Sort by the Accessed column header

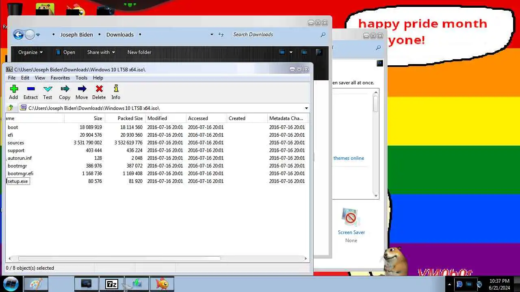[206, 118]
